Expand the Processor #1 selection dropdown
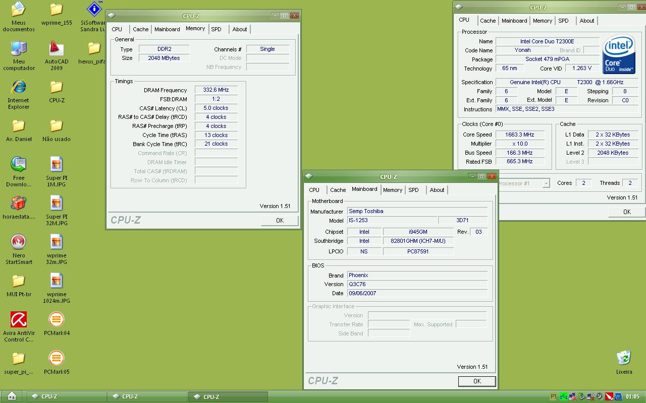The width and height of the screenshot is (646, 403). pos(546,183)
